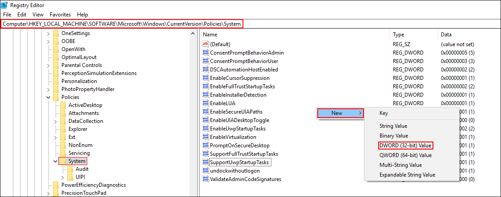Viewport: 501px width, 197px height.
Task: Open the Edit menu
Action: [22, 15]
